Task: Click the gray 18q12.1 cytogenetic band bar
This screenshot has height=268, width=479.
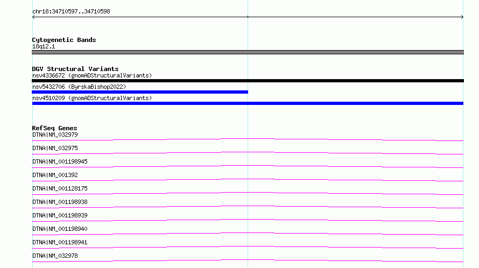Action: pos(248,52)
